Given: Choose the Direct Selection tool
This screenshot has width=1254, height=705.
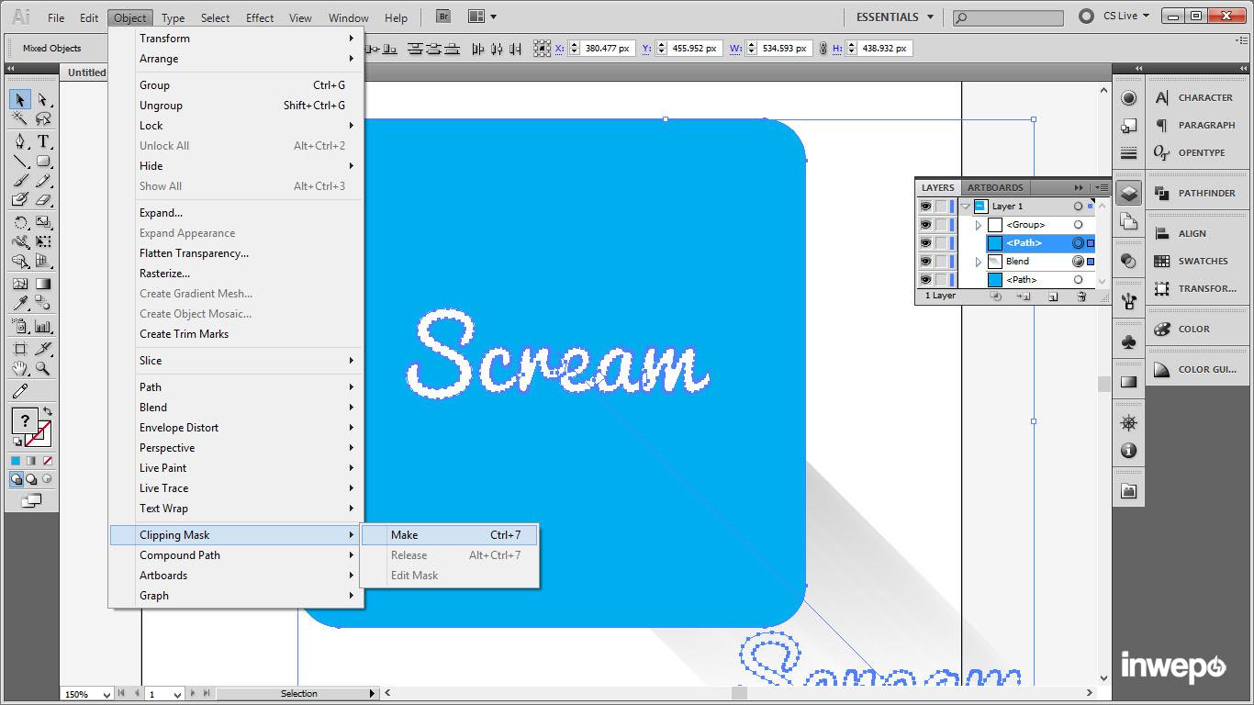Looking at the screenshot, I should click(x=43, y=99).
